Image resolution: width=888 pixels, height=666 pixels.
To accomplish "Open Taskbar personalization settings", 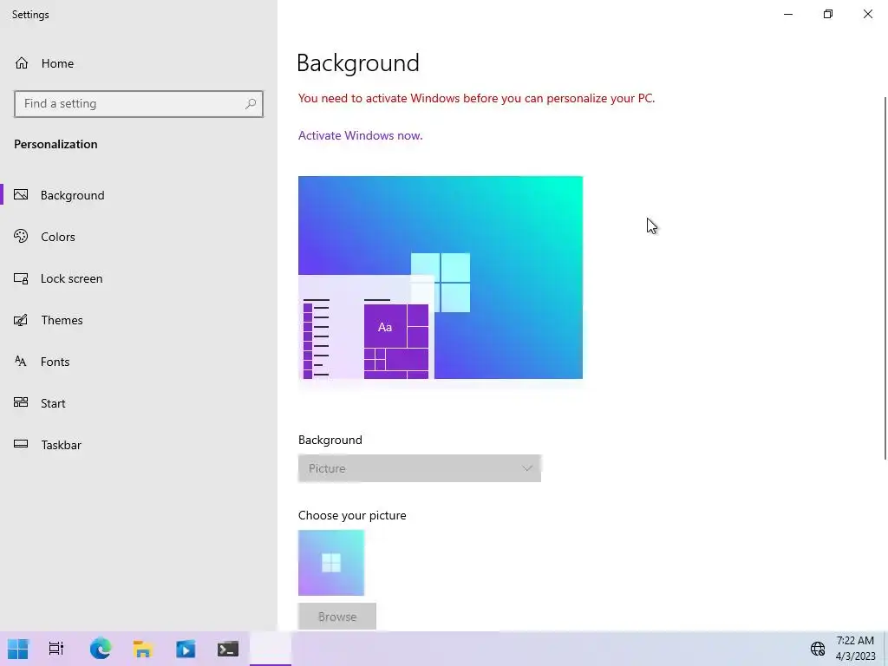I will (139, 445).
